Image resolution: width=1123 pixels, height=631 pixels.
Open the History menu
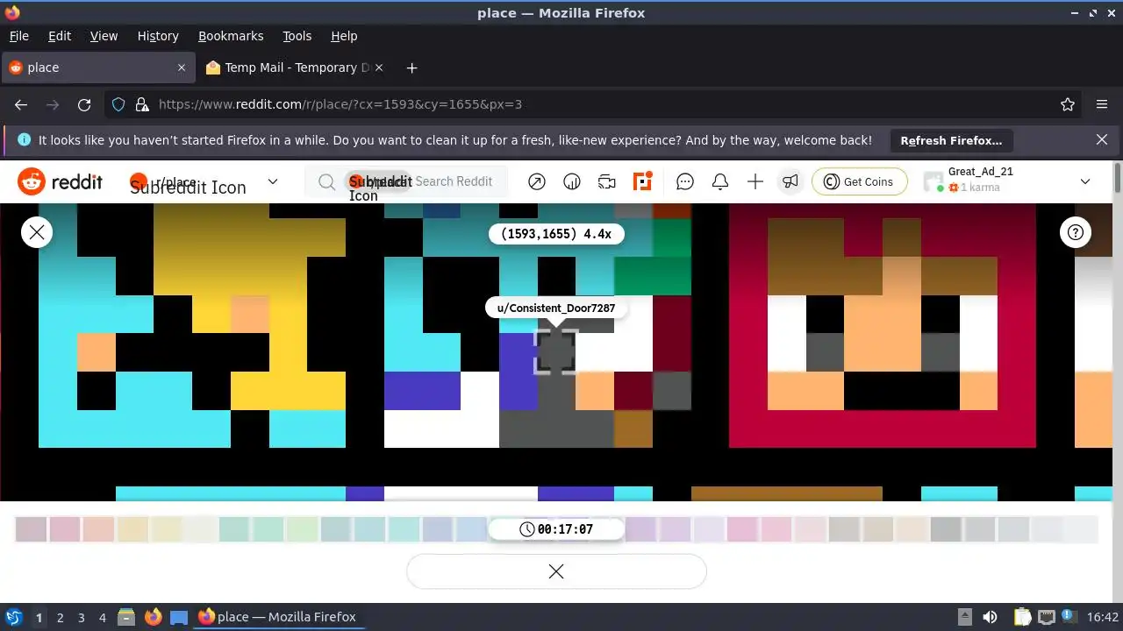point(158,36)
